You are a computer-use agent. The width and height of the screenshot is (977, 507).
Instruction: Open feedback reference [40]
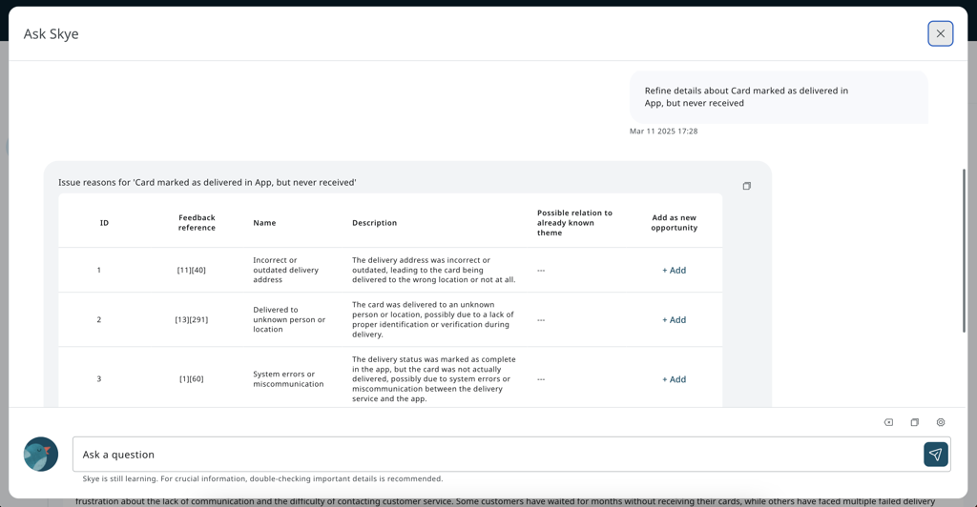pyautogui.click(x=198, y=271)
